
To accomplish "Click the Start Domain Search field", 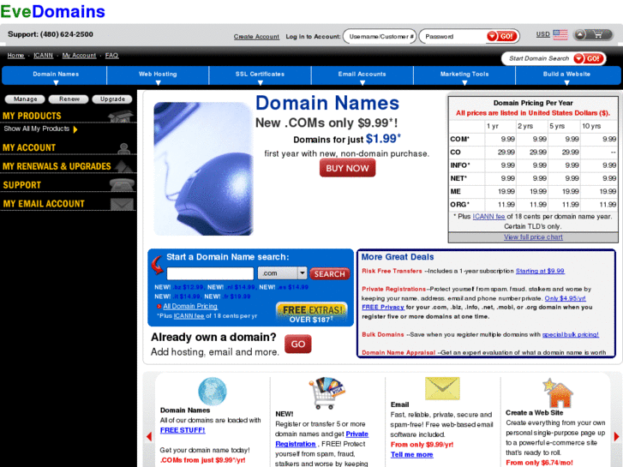I will click(x=538, y=58).
